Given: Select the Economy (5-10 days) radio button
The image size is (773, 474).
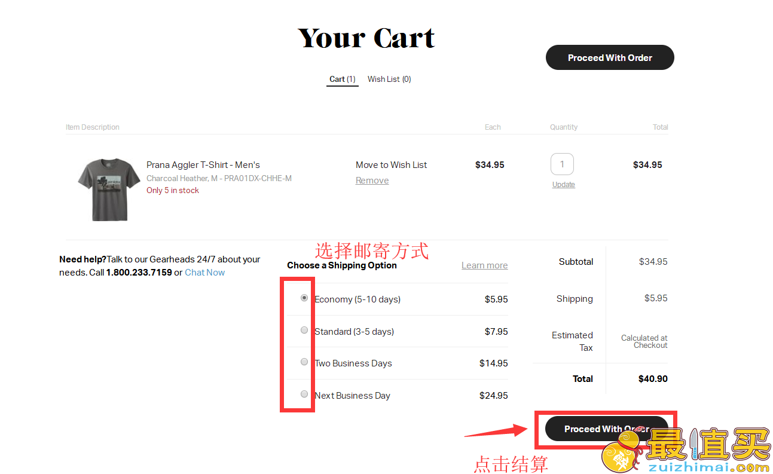Looking at the screenshot, I should (x=304, y=298).
